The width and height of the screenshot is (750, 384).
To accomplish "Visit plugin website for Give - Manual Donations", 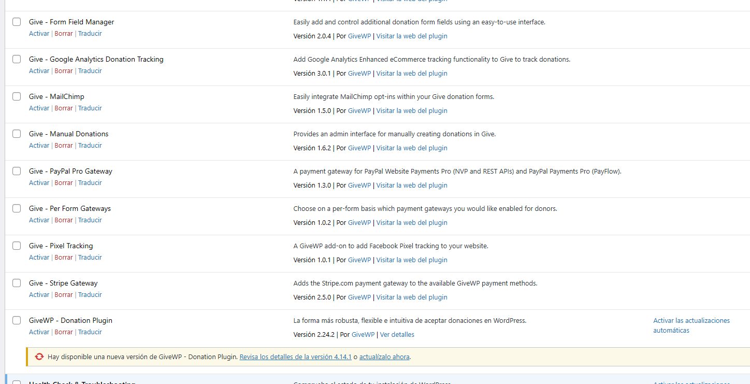I will pyautogui.click(x=411, y=148).
